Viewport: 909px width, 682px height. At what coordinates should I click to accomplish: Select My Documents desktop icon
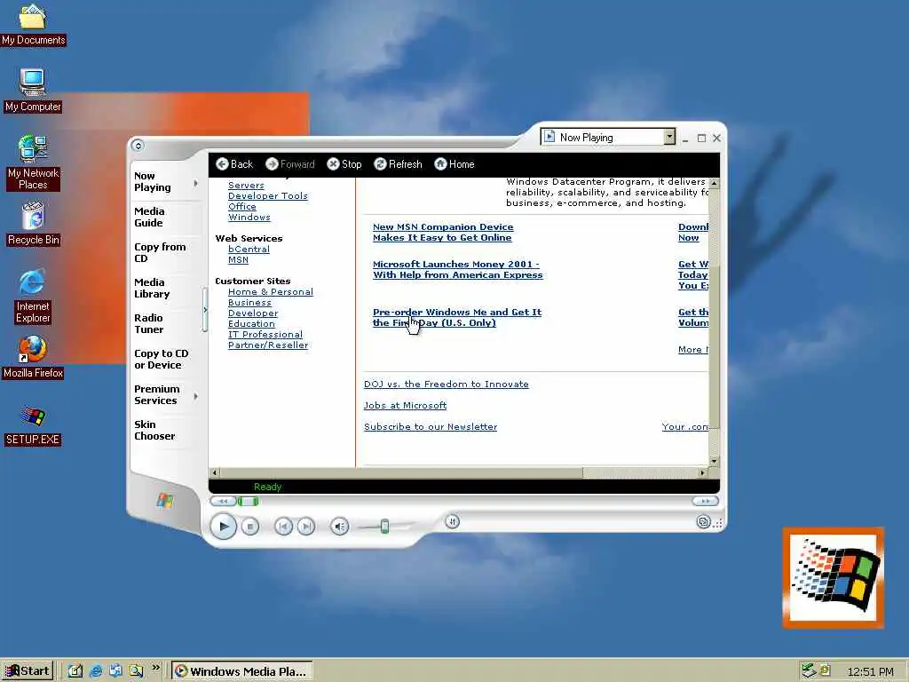(x=33, y=26)
